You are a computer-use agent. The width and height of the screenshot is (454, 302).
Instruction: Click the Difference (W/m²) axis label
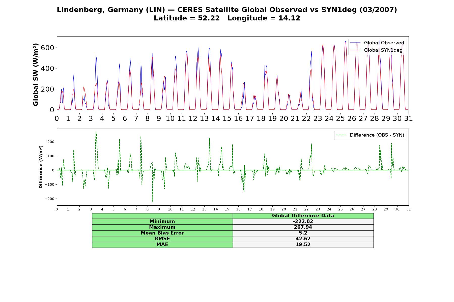(x=41, y=167)
